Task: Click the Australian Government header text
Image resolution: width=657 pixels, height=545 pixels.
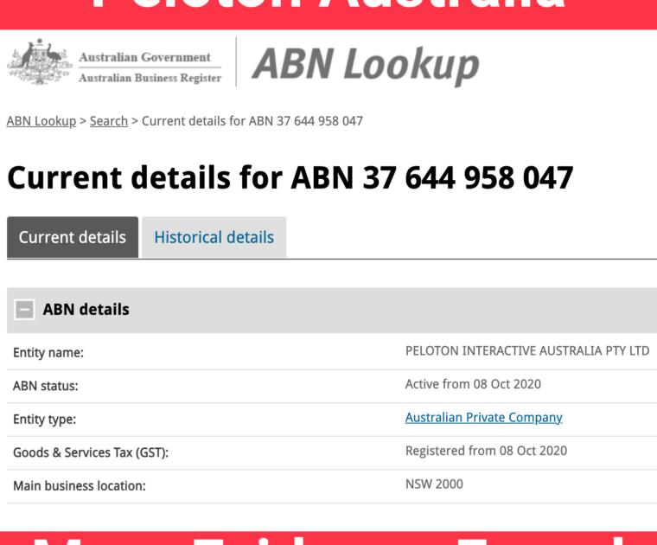Action: [x=145, y=57]
